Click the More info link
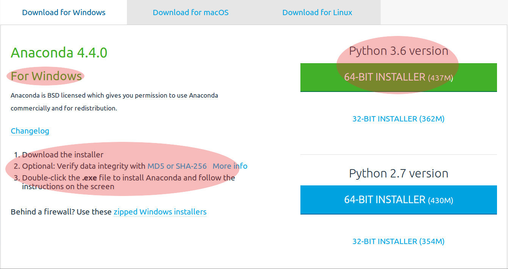Viewport: 508px width, 269px height. tap(230, 166)
